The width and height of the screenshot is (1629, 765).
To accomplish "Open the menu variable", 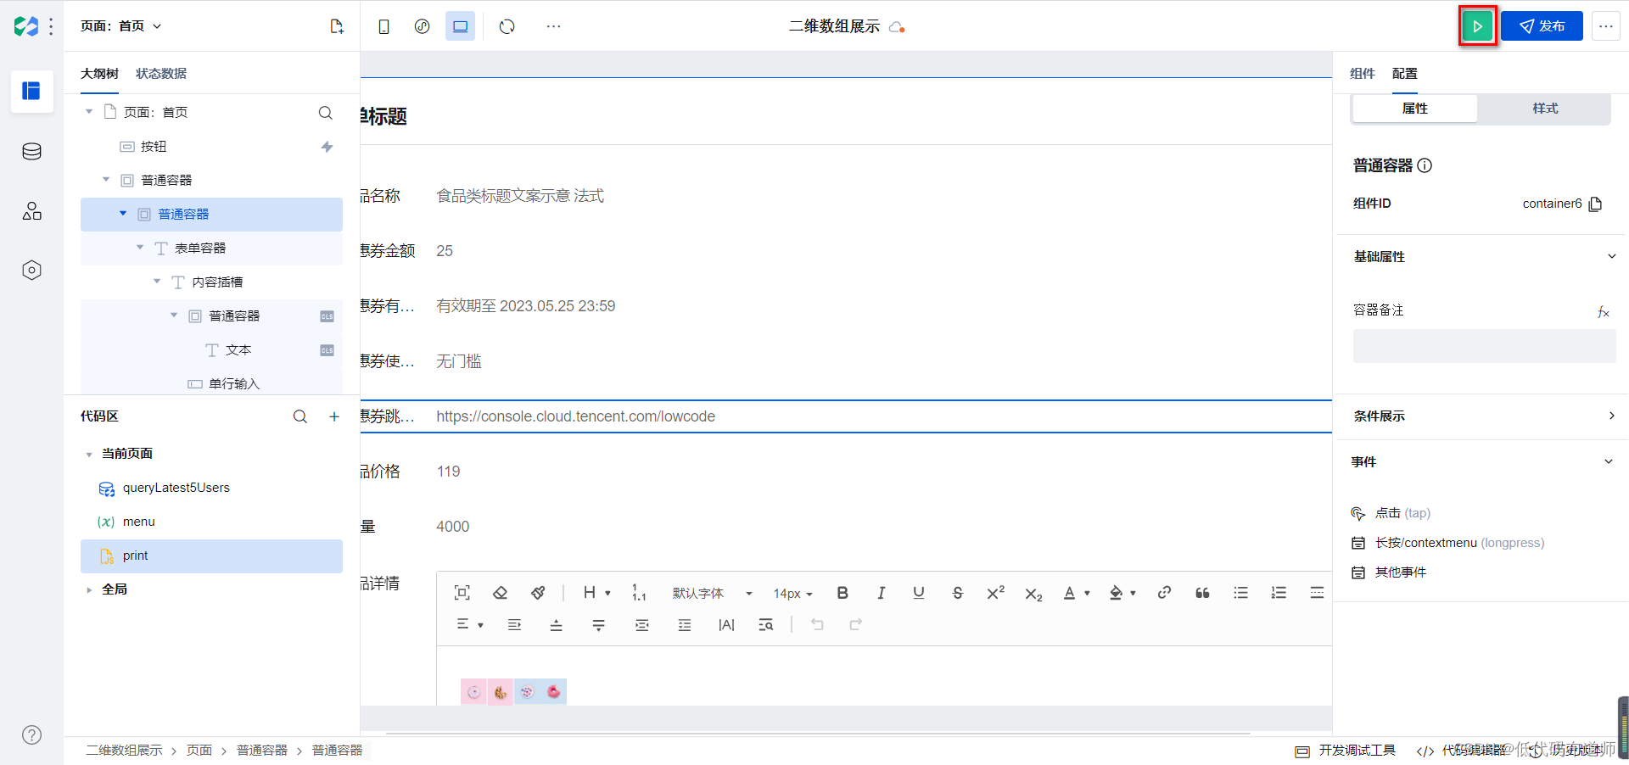I will pyautogui.click(x=138, y=522).
